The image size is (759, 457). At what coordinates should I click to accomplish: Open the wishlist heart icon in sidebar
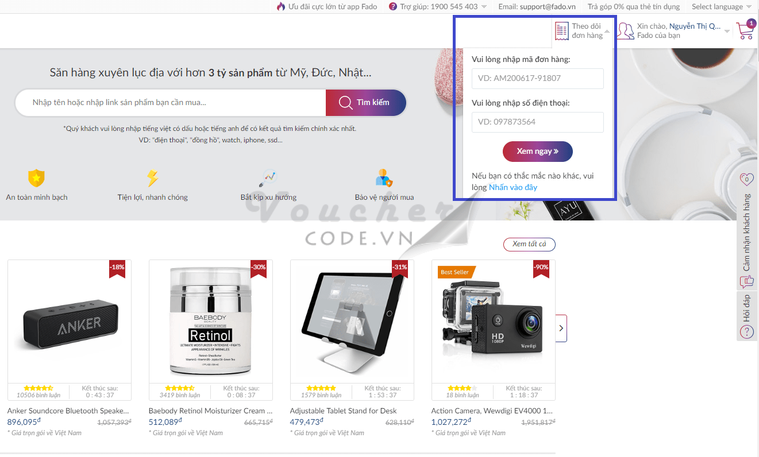[x=746, y=179]
